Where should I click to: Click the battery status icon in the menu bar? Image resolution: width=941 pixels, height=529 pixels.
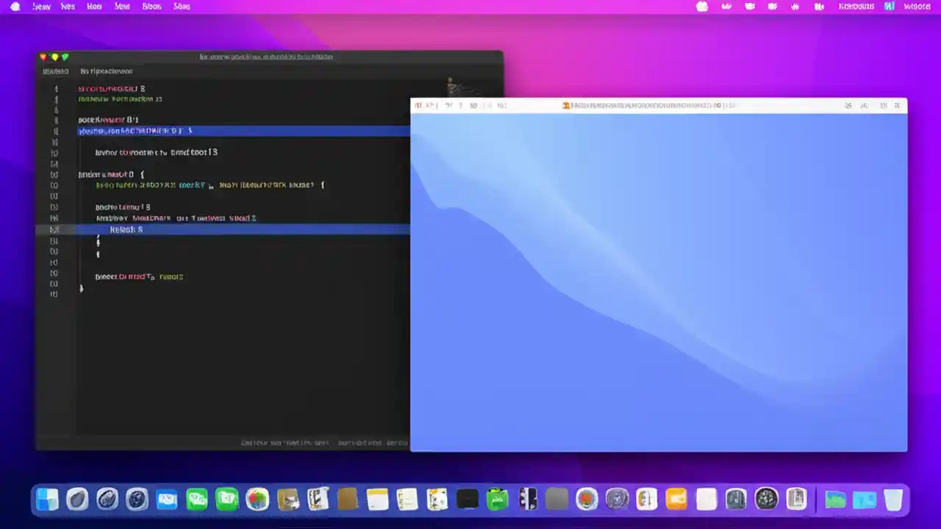click(x=702, y=6)
